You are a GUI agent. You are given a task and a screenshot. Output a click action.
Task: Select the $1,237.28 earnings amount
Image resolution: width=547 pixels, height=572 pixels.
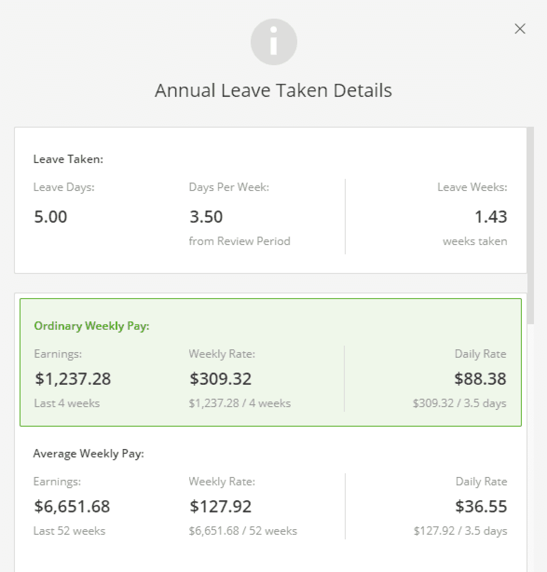tap(72, 379)
